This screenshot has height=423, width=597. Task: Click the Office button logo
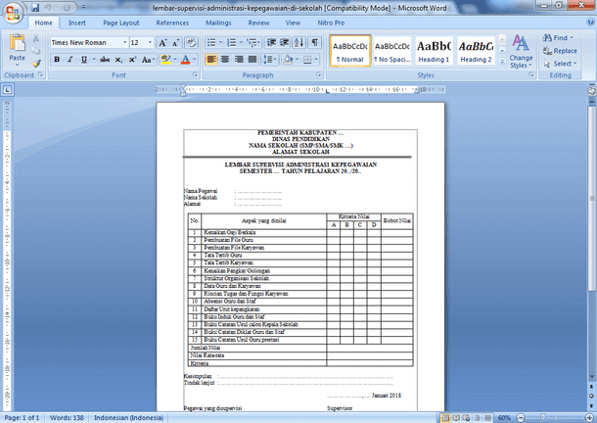pos(13,14)
